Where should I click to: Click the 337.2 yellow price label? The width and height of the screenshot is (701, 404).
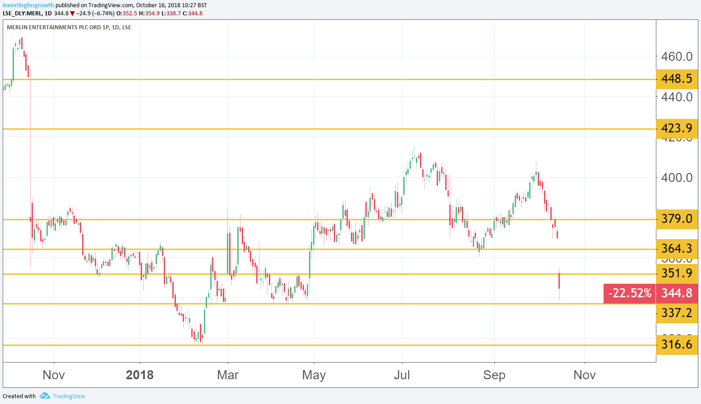(x=677, y=313)
